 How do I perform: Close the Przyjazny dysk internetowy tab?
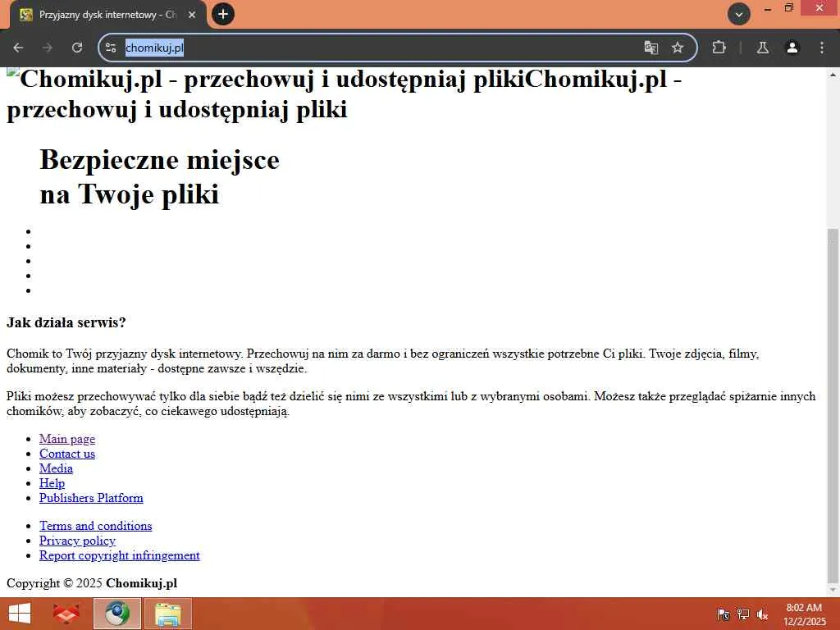(x=192, y=15)
